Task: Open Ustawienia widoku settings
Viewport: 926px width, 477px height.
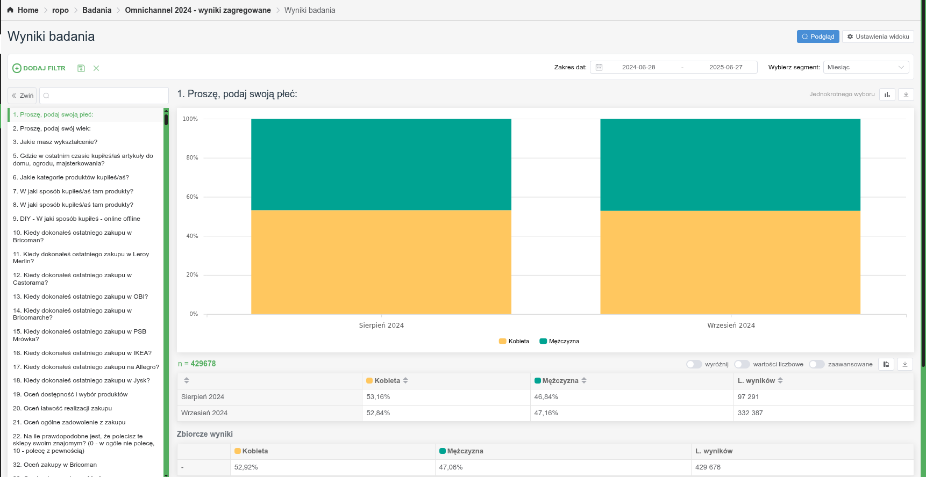Action: (x=878, y=37)
